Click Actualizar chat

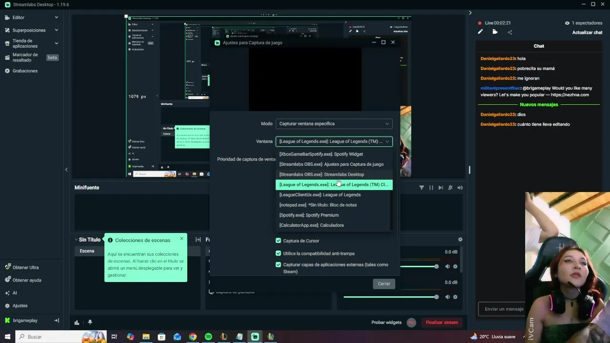tap(587, 32)
